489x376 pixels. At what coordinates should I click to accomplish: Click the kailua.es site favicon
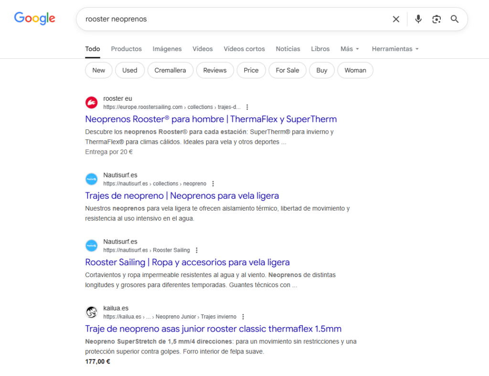click(x=91, y=312)
